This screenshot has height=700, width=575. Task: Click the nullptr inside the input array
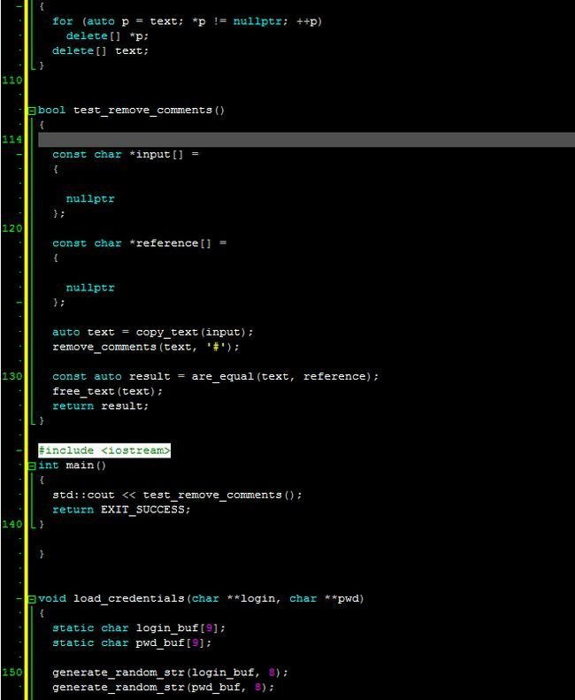[90, 198]
